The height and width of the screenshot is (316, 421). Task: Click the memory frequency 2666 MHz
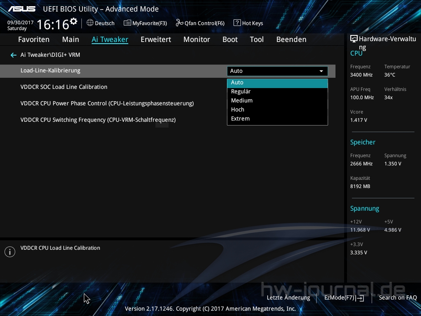tap(361, 164)
